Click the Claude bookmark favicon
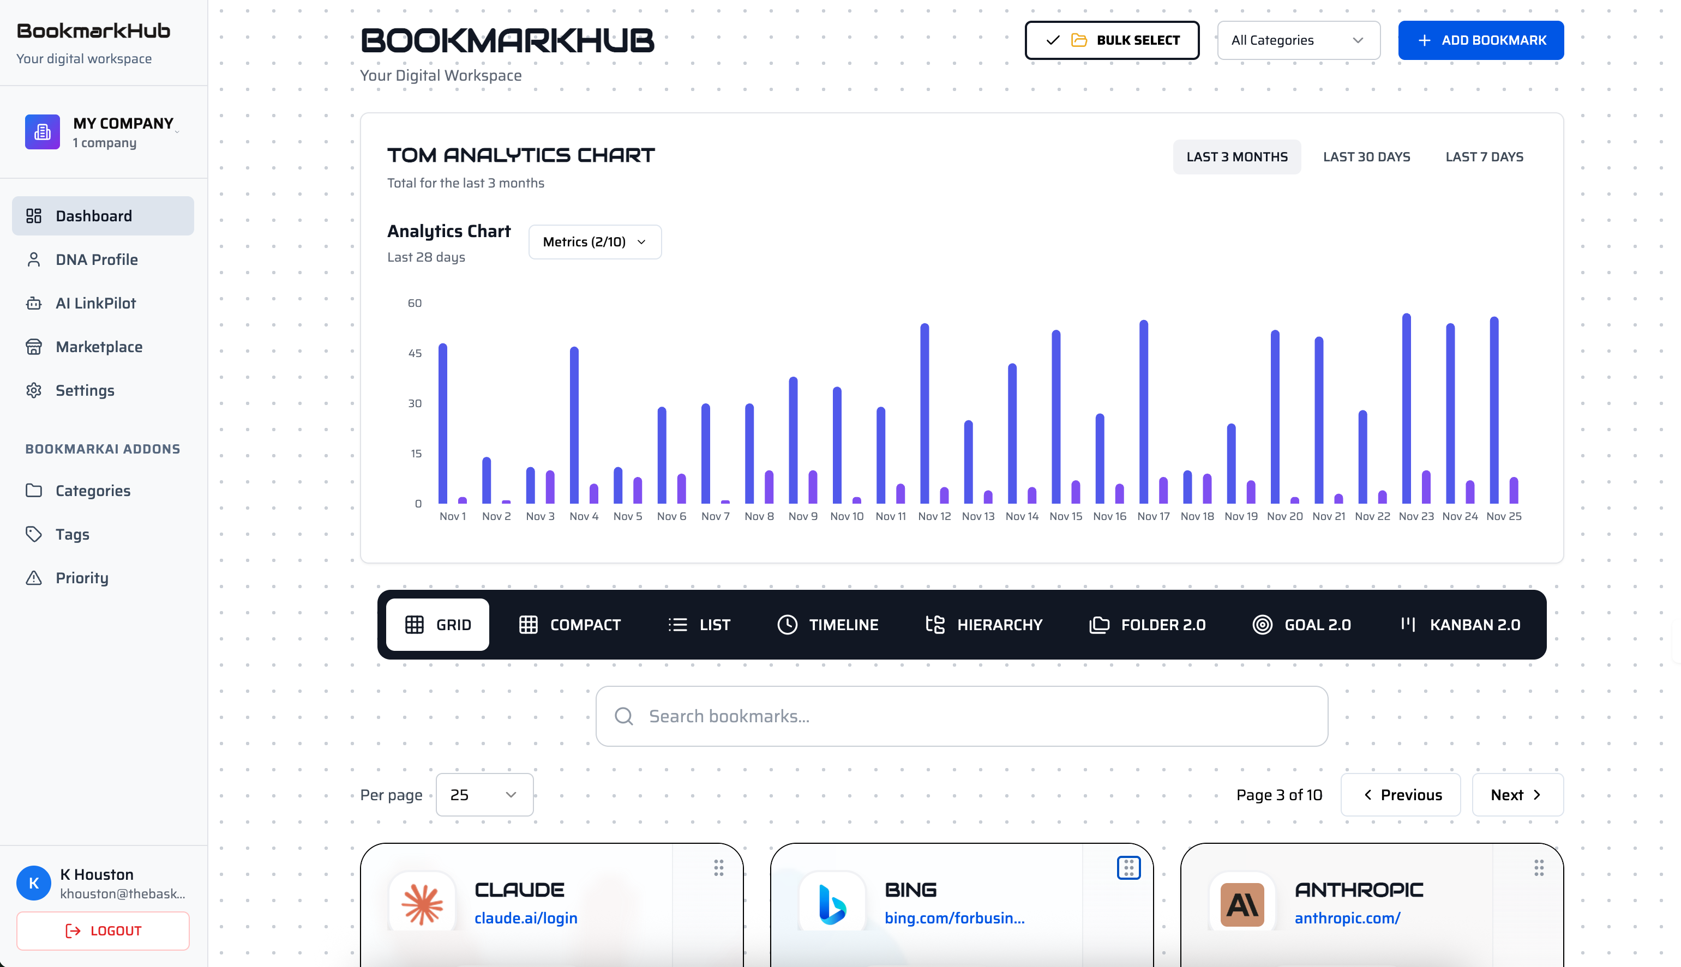1681x967 pixels. (423, 903)
